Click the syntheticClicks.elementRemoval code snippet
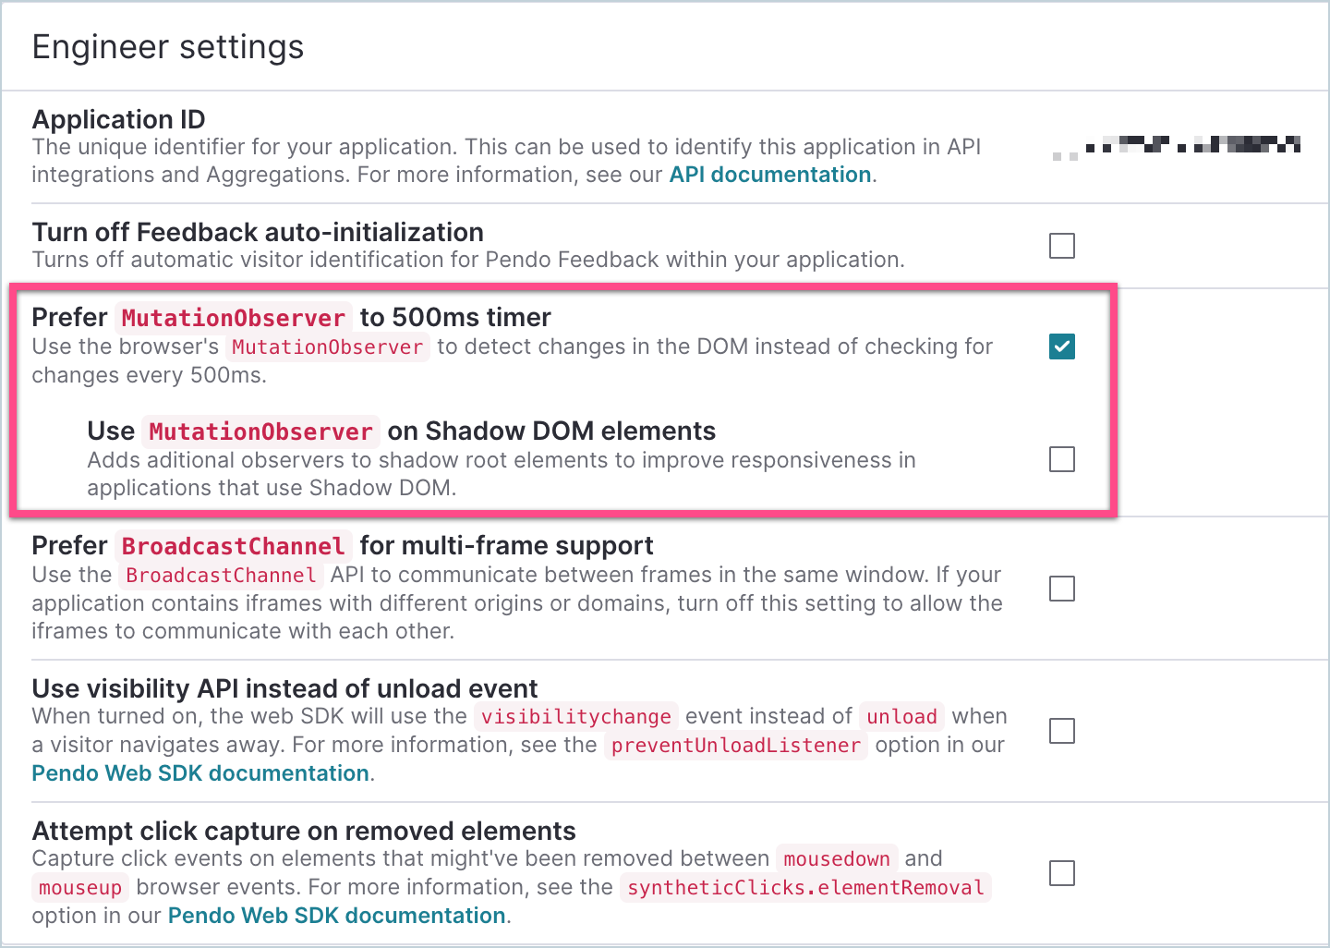The width and height of the screenshot is (1330, 948). point(805,888)
